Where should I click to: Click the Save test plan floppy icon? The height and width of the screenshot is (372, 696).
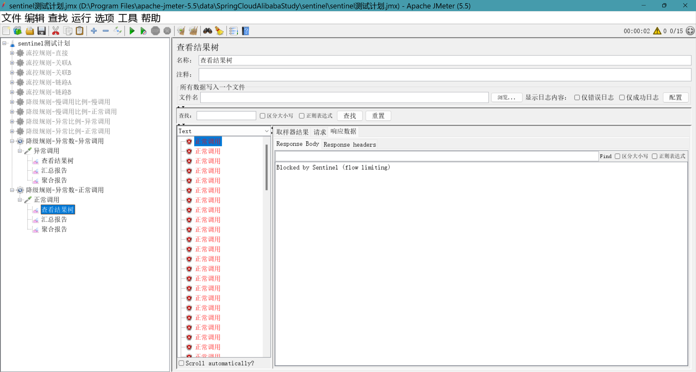[x=41, y=31]
